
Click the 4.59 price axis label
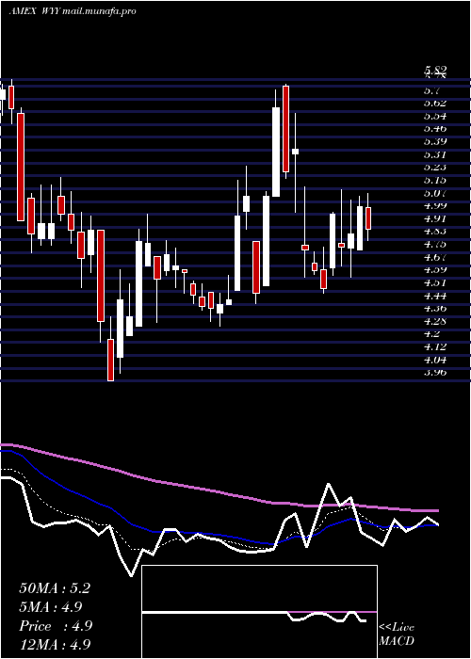tap(435, 270)
